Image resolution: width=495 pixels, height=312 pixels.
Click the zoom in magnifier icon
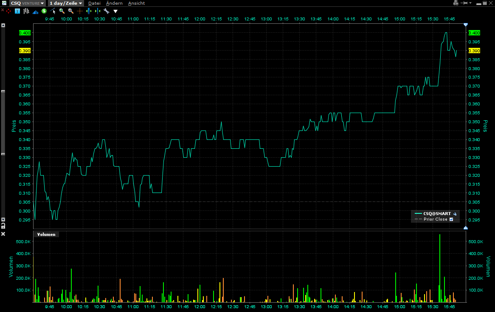point(62,11)
